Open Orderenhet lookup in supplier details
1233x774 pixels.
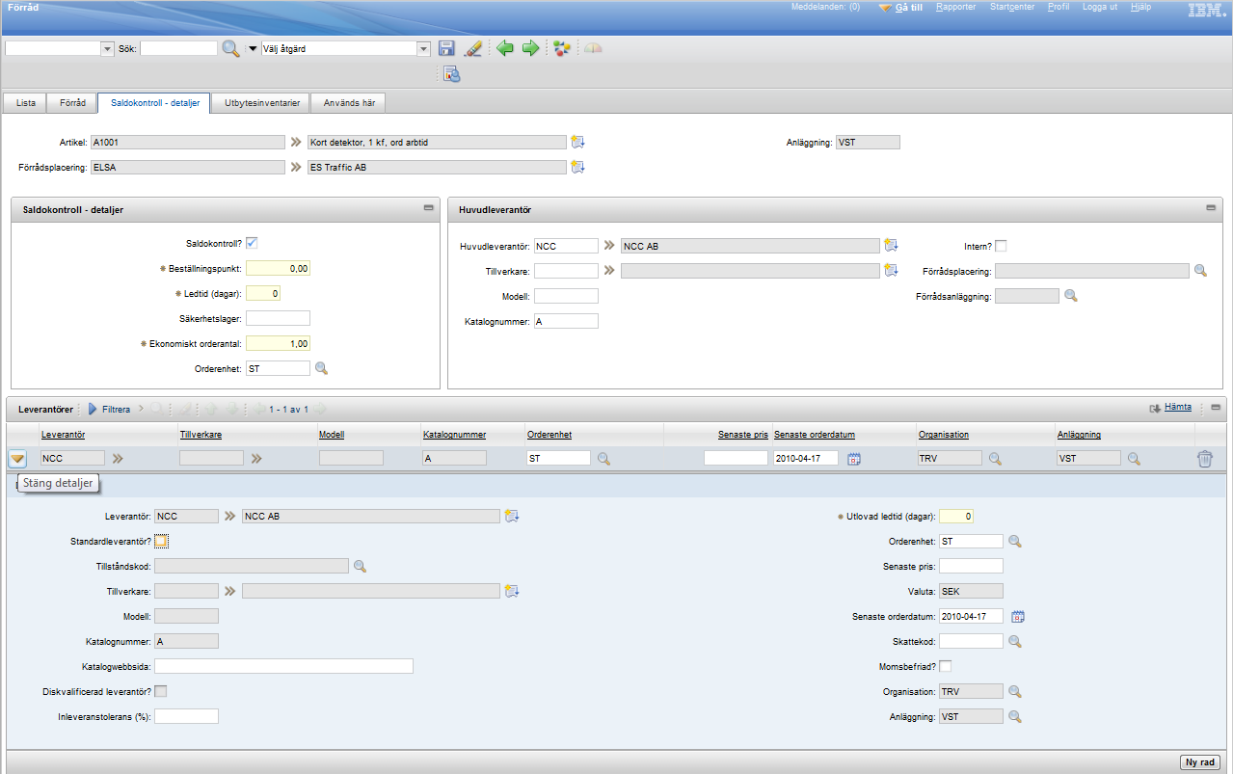tap(1015, 541)
